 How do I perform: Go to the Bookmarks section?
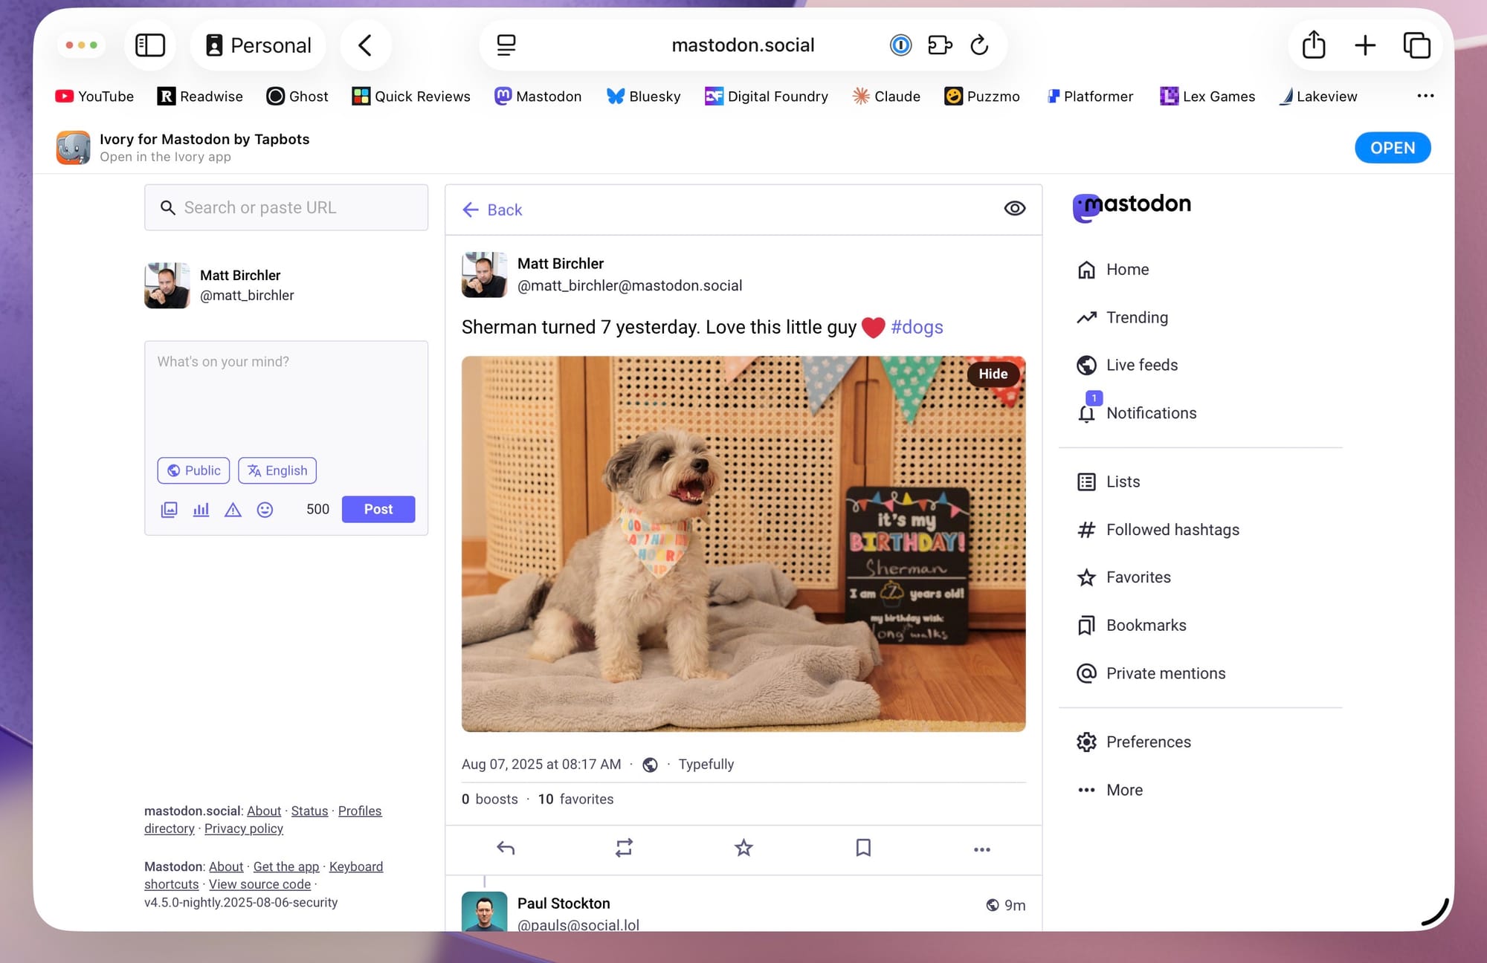coord(1146,626)
